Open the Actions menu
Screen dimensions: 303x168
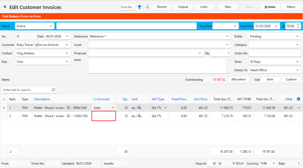click(x=270, y=7)
